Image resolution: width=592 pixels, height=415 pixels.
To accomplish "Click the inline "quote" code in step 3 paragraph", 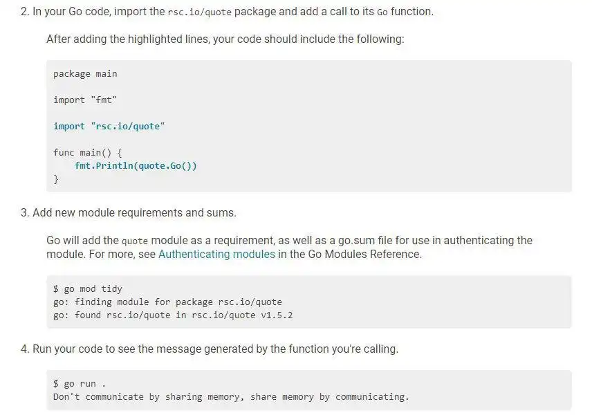I will (135, 241).
